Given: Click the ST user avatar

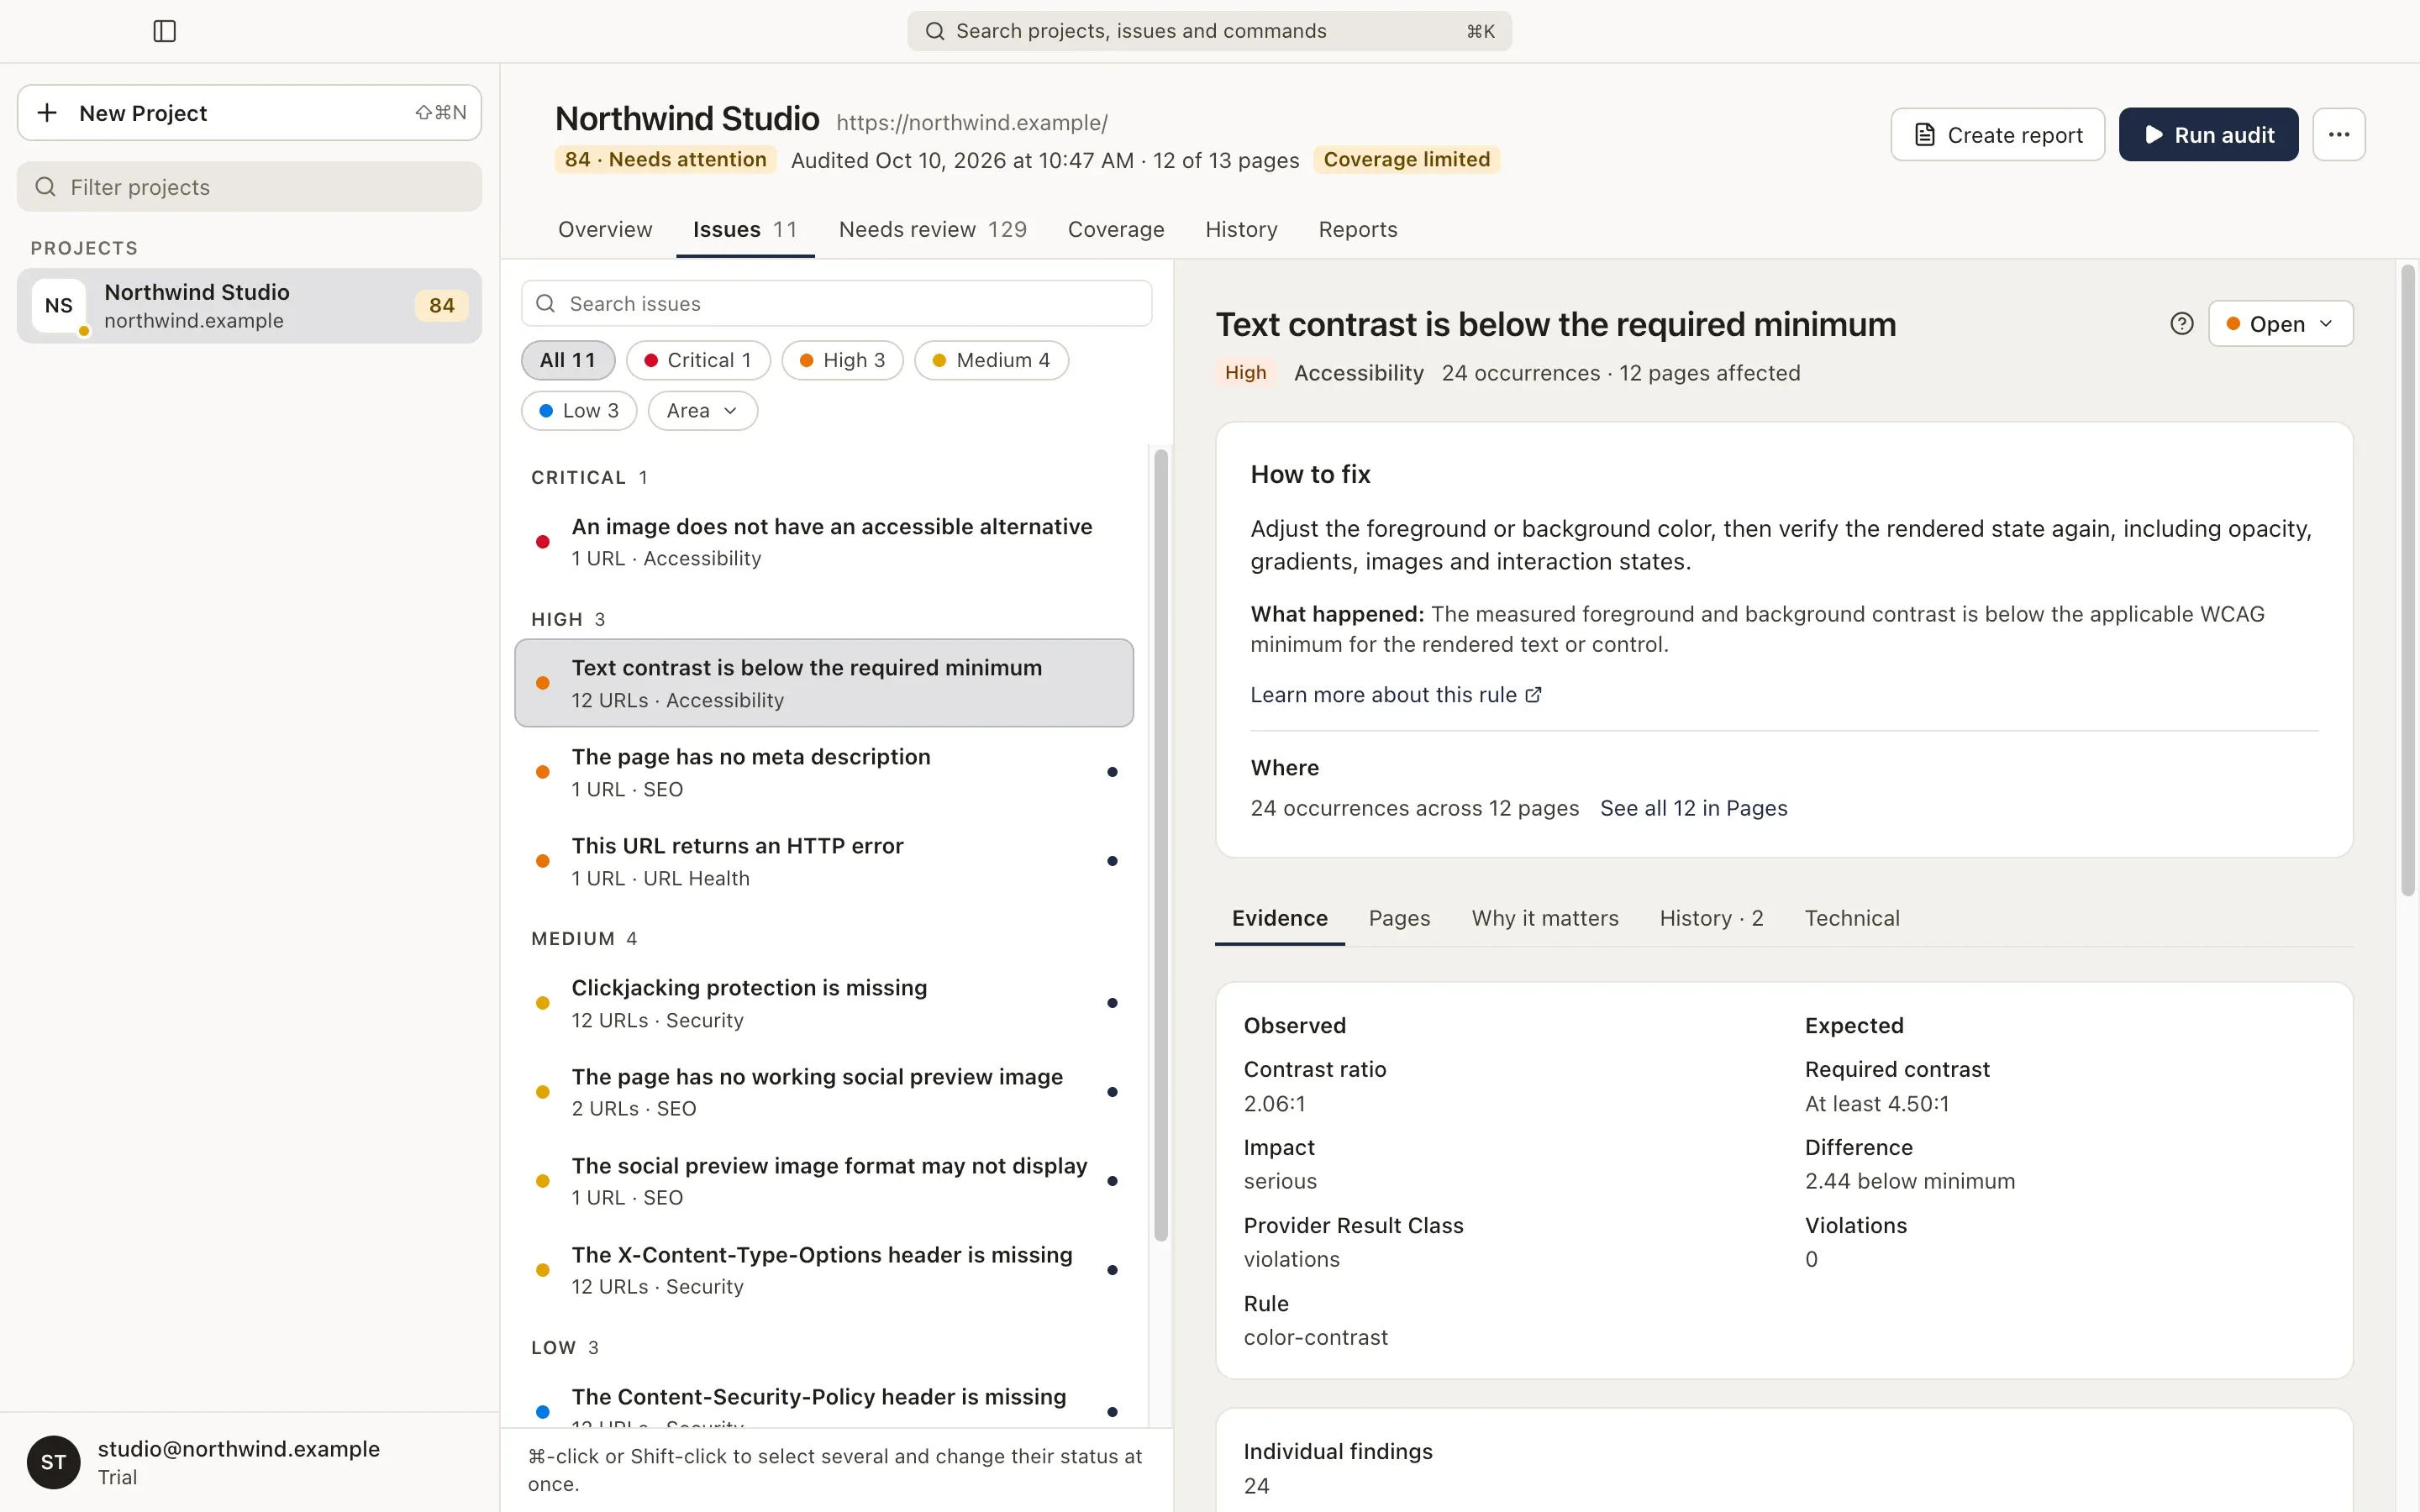Looking at the screenshot, I should coord(53,1462).
